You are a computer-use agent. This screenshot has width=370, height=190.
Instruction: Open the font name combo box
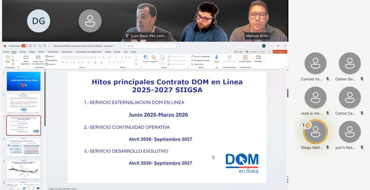click(x=73, y=57)
